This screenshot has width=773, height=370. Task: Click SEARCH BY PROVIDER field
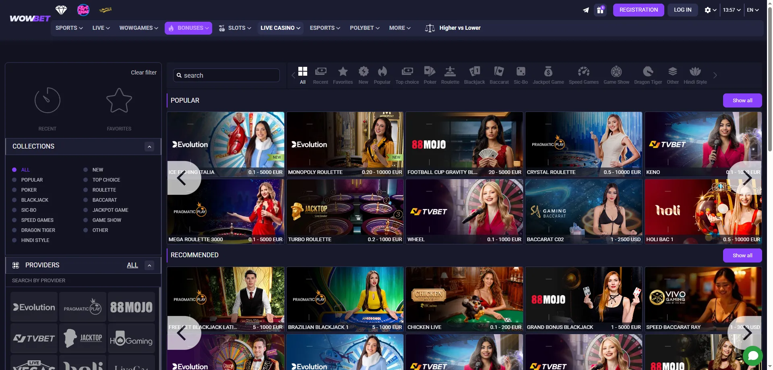[83, 281]
